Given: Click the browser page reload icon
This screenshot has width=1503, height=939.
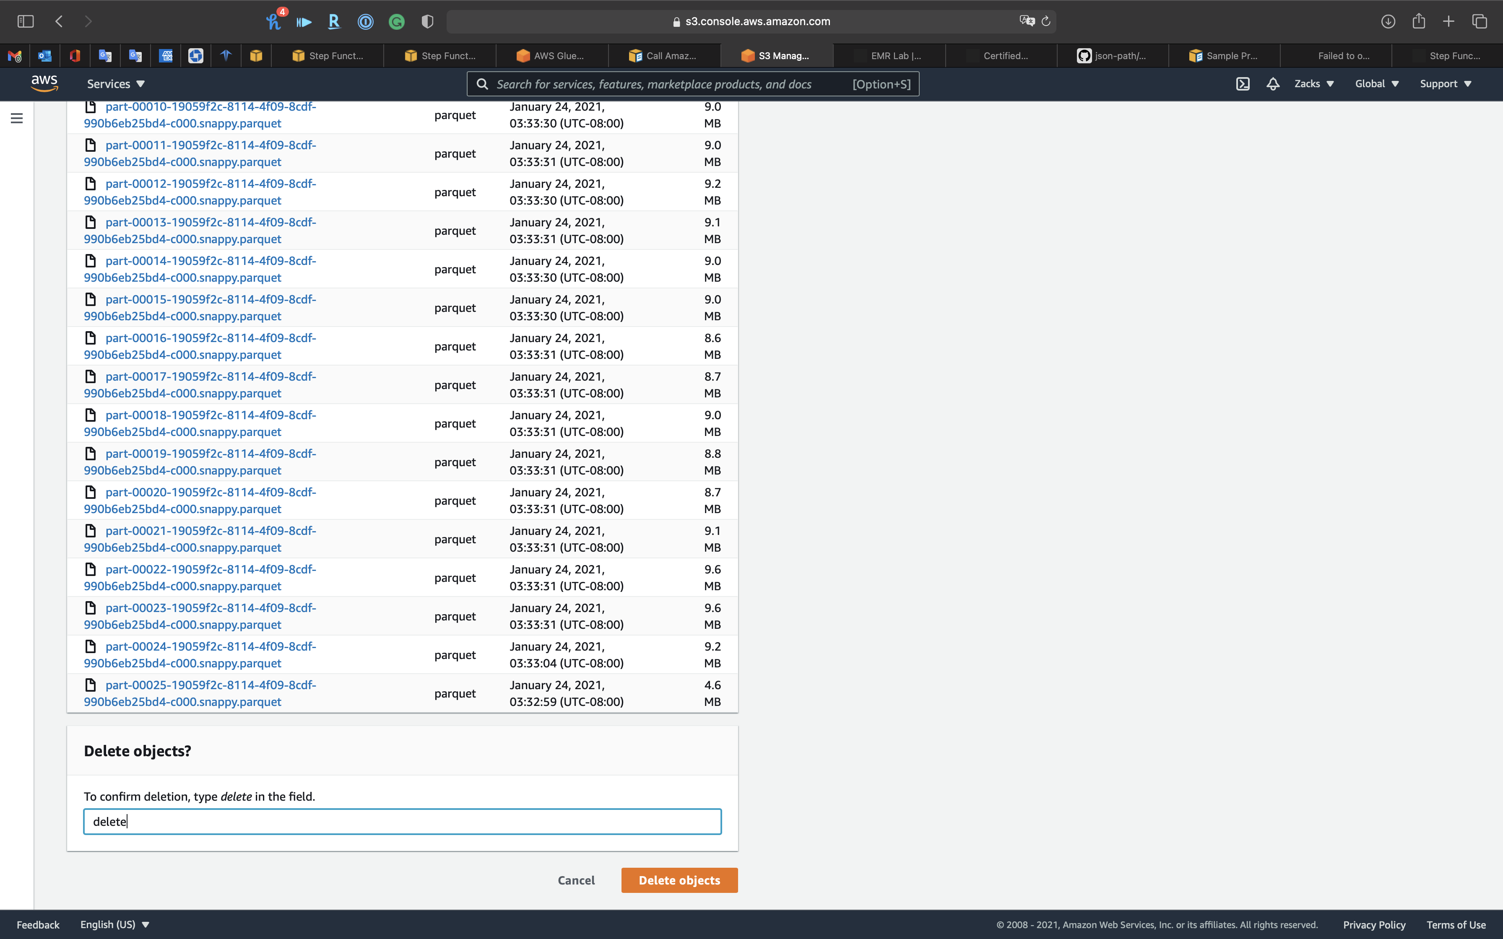Looking at the screenshot, I should click(x=1046, y=22).
